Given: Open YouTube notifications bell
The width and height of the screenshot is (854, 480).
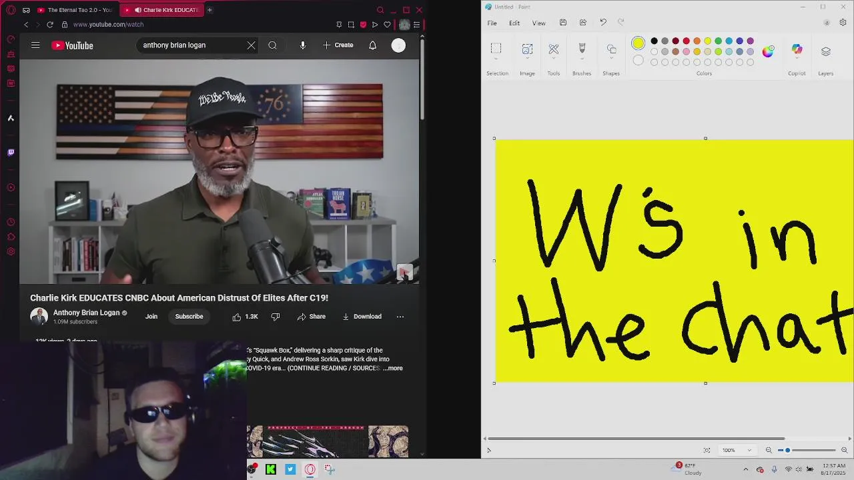Looking at the screenshot, I should [x=373, y=45].
